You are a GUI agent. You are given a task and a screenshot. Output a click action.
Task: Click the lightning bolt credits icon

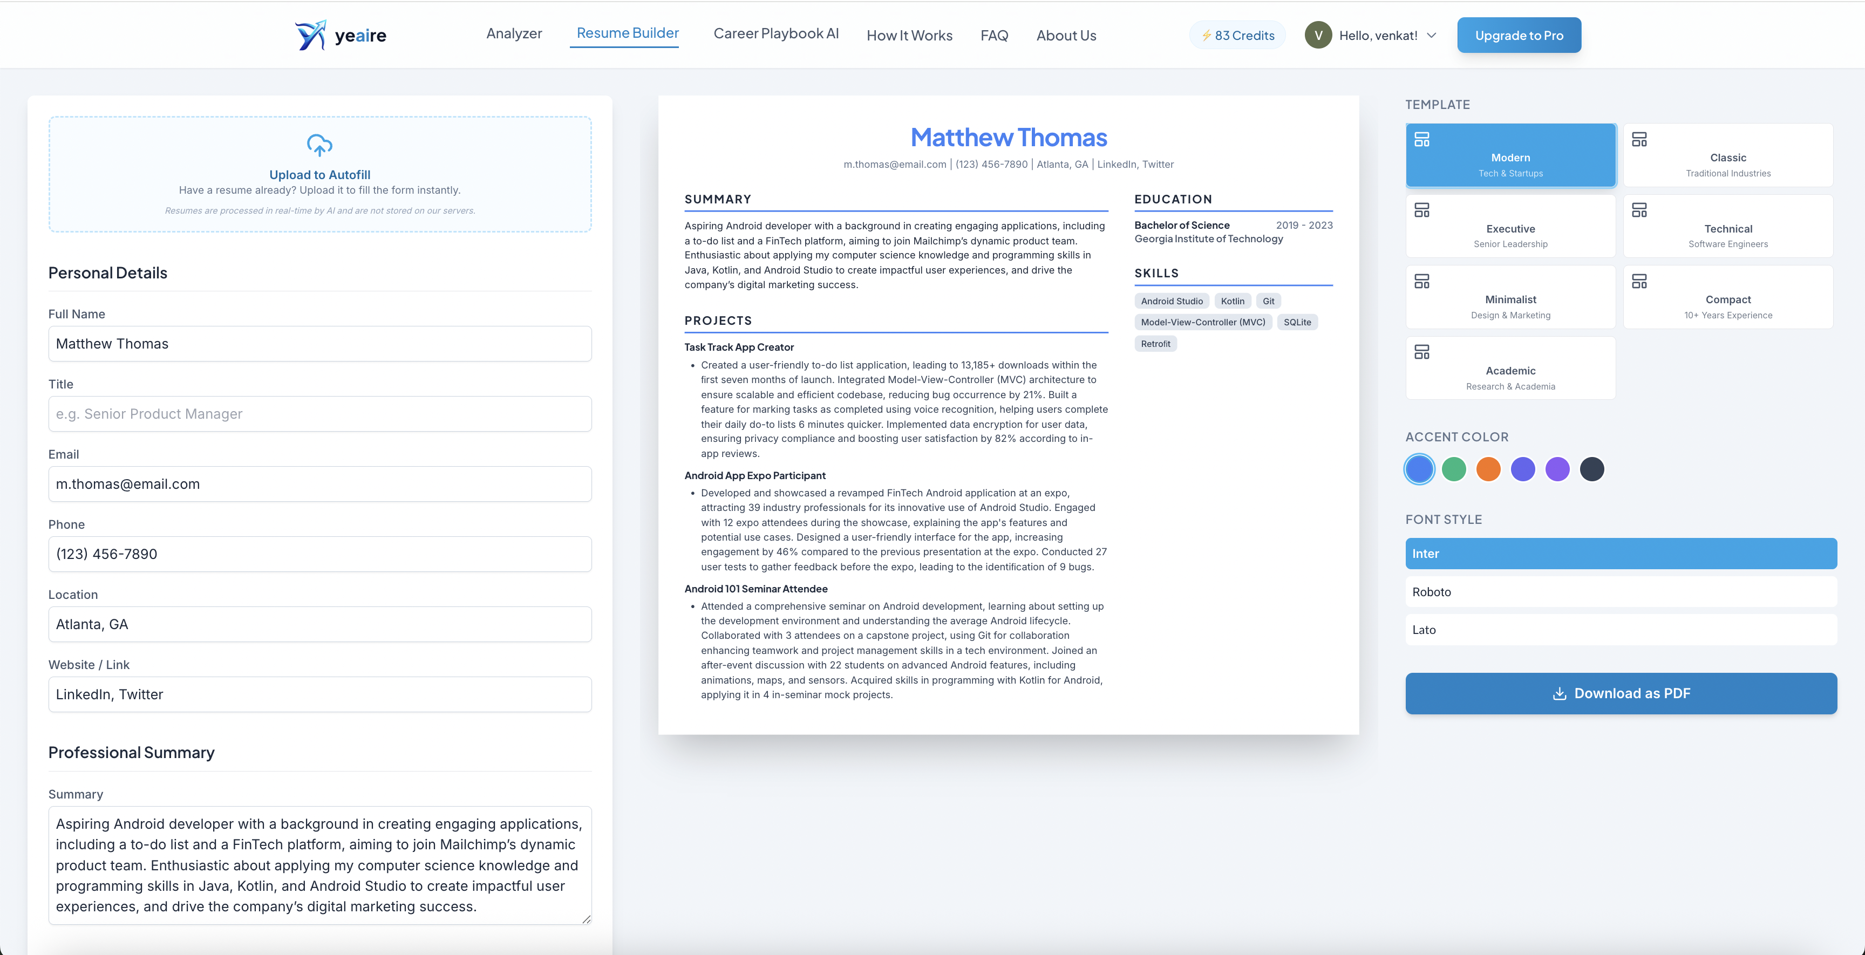coord(1206,35)
